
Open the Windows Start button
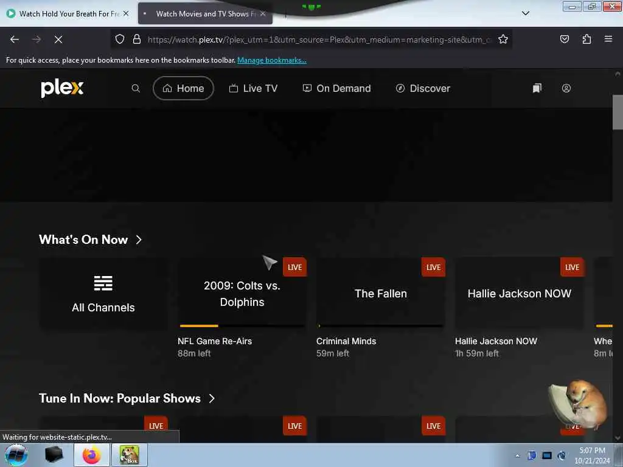click(16, 455)
